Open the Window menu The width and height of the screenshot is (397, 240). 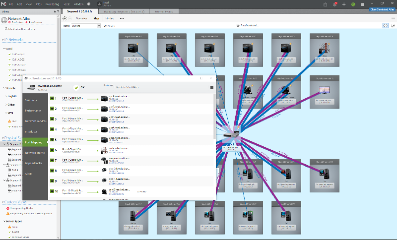coord(79,4)
